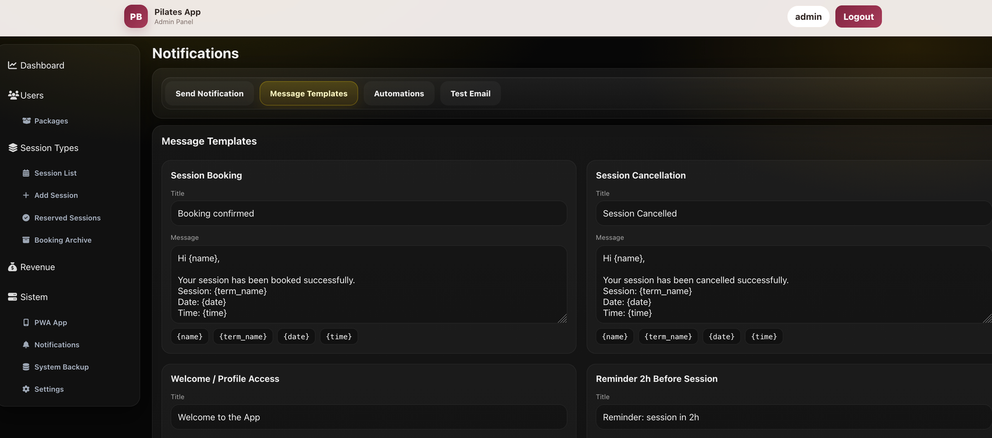
Task: Click the Reminder 2h Before Session heading
Action: point(657,379)
